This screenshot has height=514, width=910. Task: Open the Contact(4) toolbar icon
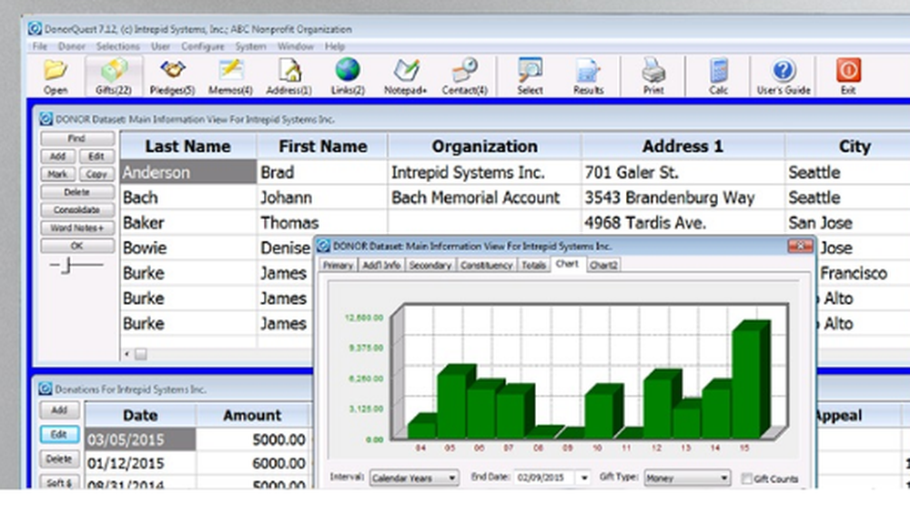[x=464, y=76]
